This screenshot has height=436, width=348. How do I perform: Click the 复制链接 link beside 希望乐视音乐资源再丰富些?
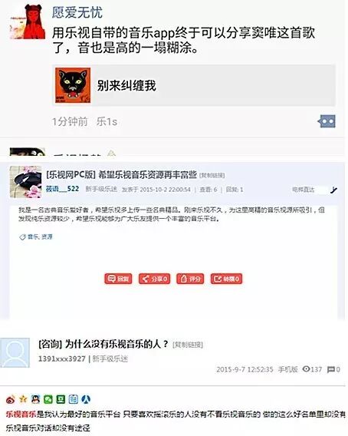pos(212,176)
